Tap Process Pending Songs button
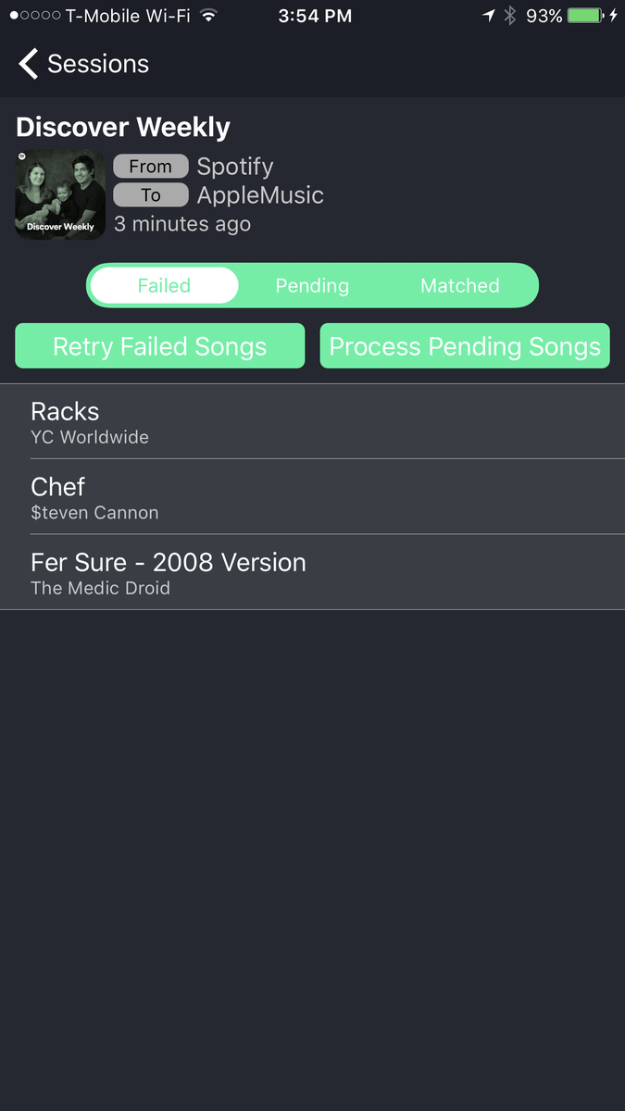 coord(465,346)
